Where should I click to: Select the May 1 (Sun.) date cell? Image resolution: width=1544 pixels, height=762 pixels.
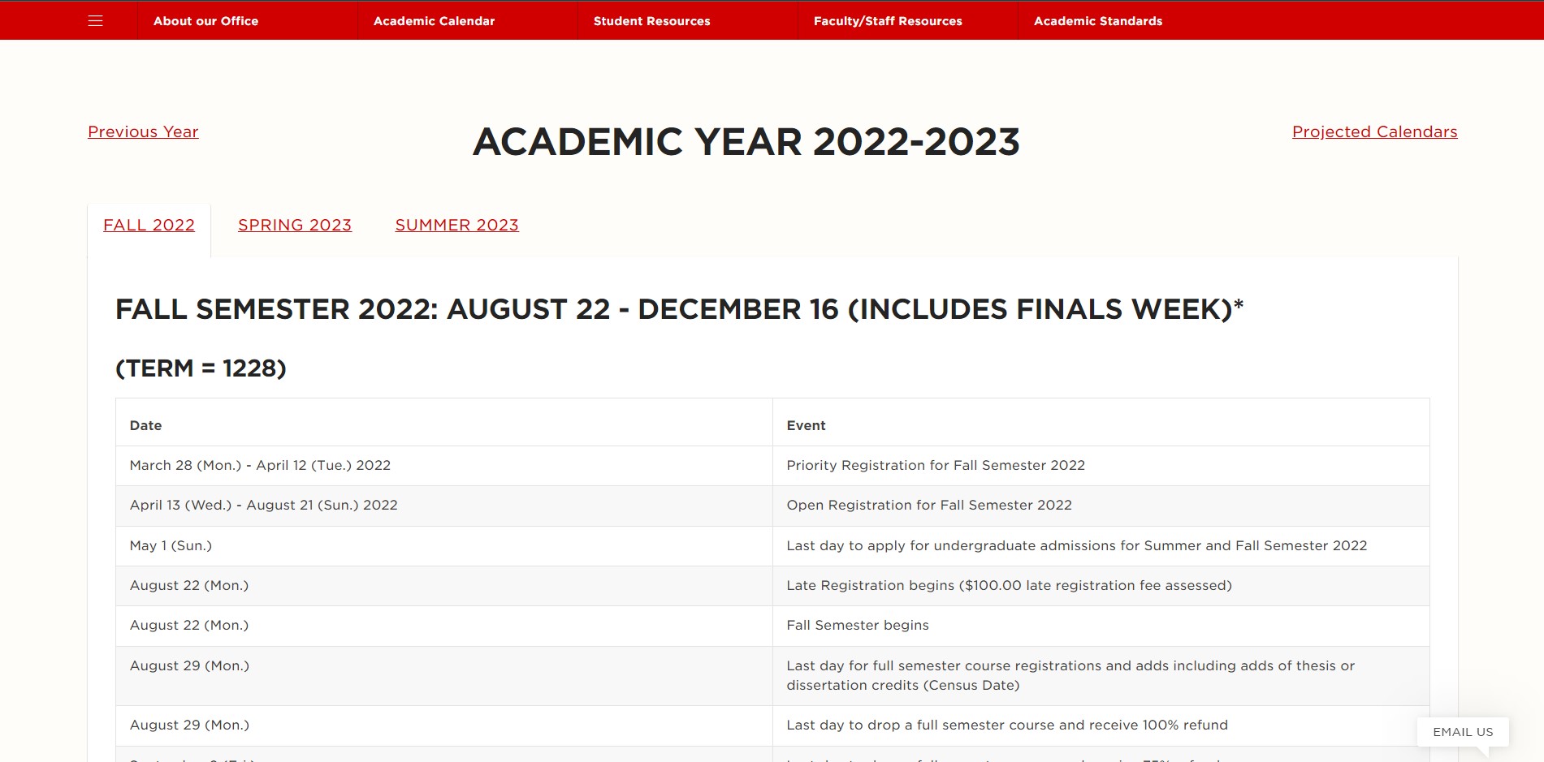click(x=171, y=545)
